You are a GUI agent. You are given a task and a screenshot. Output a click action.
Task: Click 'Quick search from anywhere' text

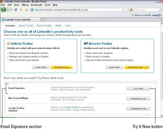click(99, 53)
